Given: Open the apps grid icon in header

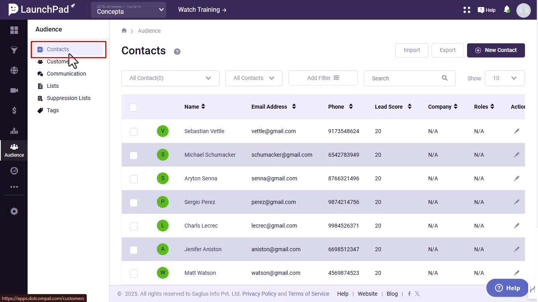Looking at the screenshot, I should point(467,10).
